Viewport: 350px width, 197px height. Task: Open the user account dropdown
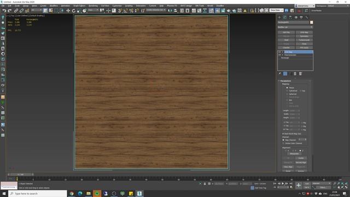(x=305, y=6)
